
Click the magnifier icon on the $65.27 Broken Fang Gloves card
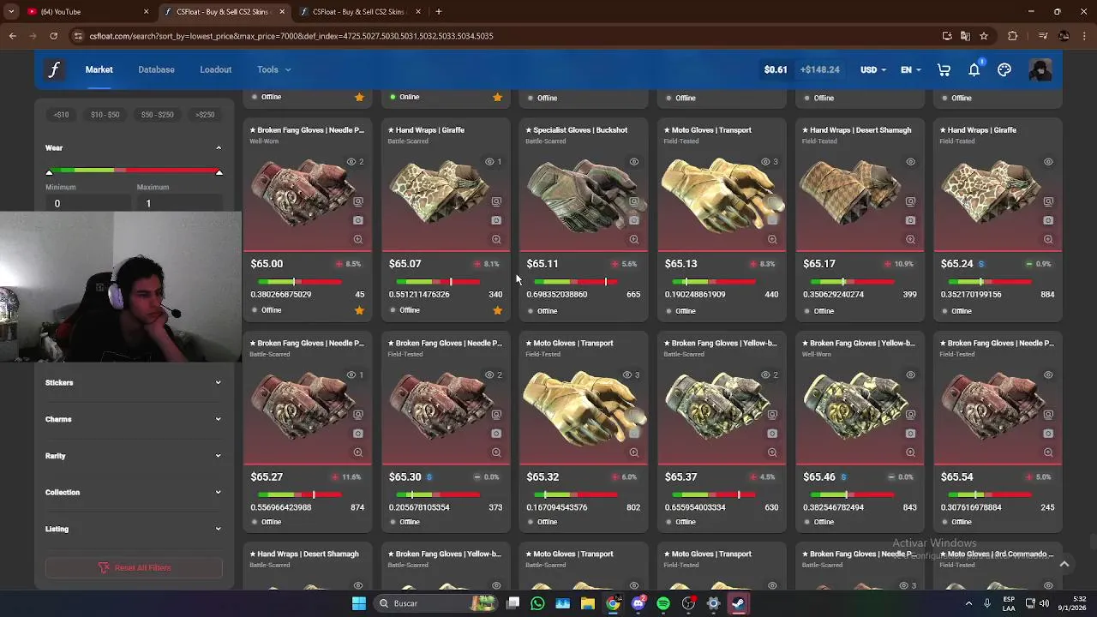(x=358, y=452)
